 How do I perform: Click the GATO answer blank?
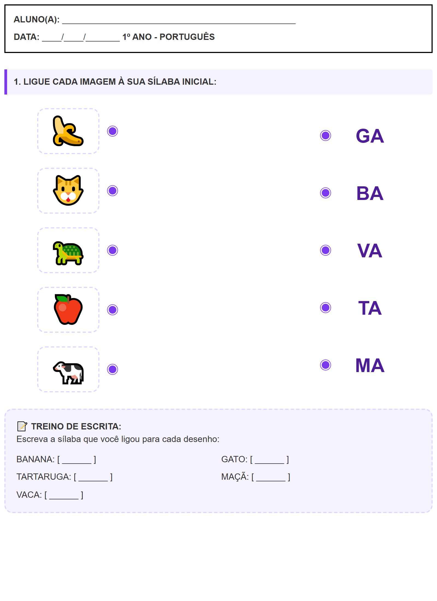[270, 460]
